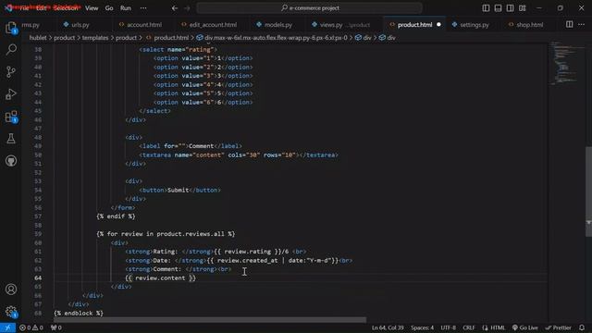
Task: Open the Extensions view
Action: click(11, 117)
